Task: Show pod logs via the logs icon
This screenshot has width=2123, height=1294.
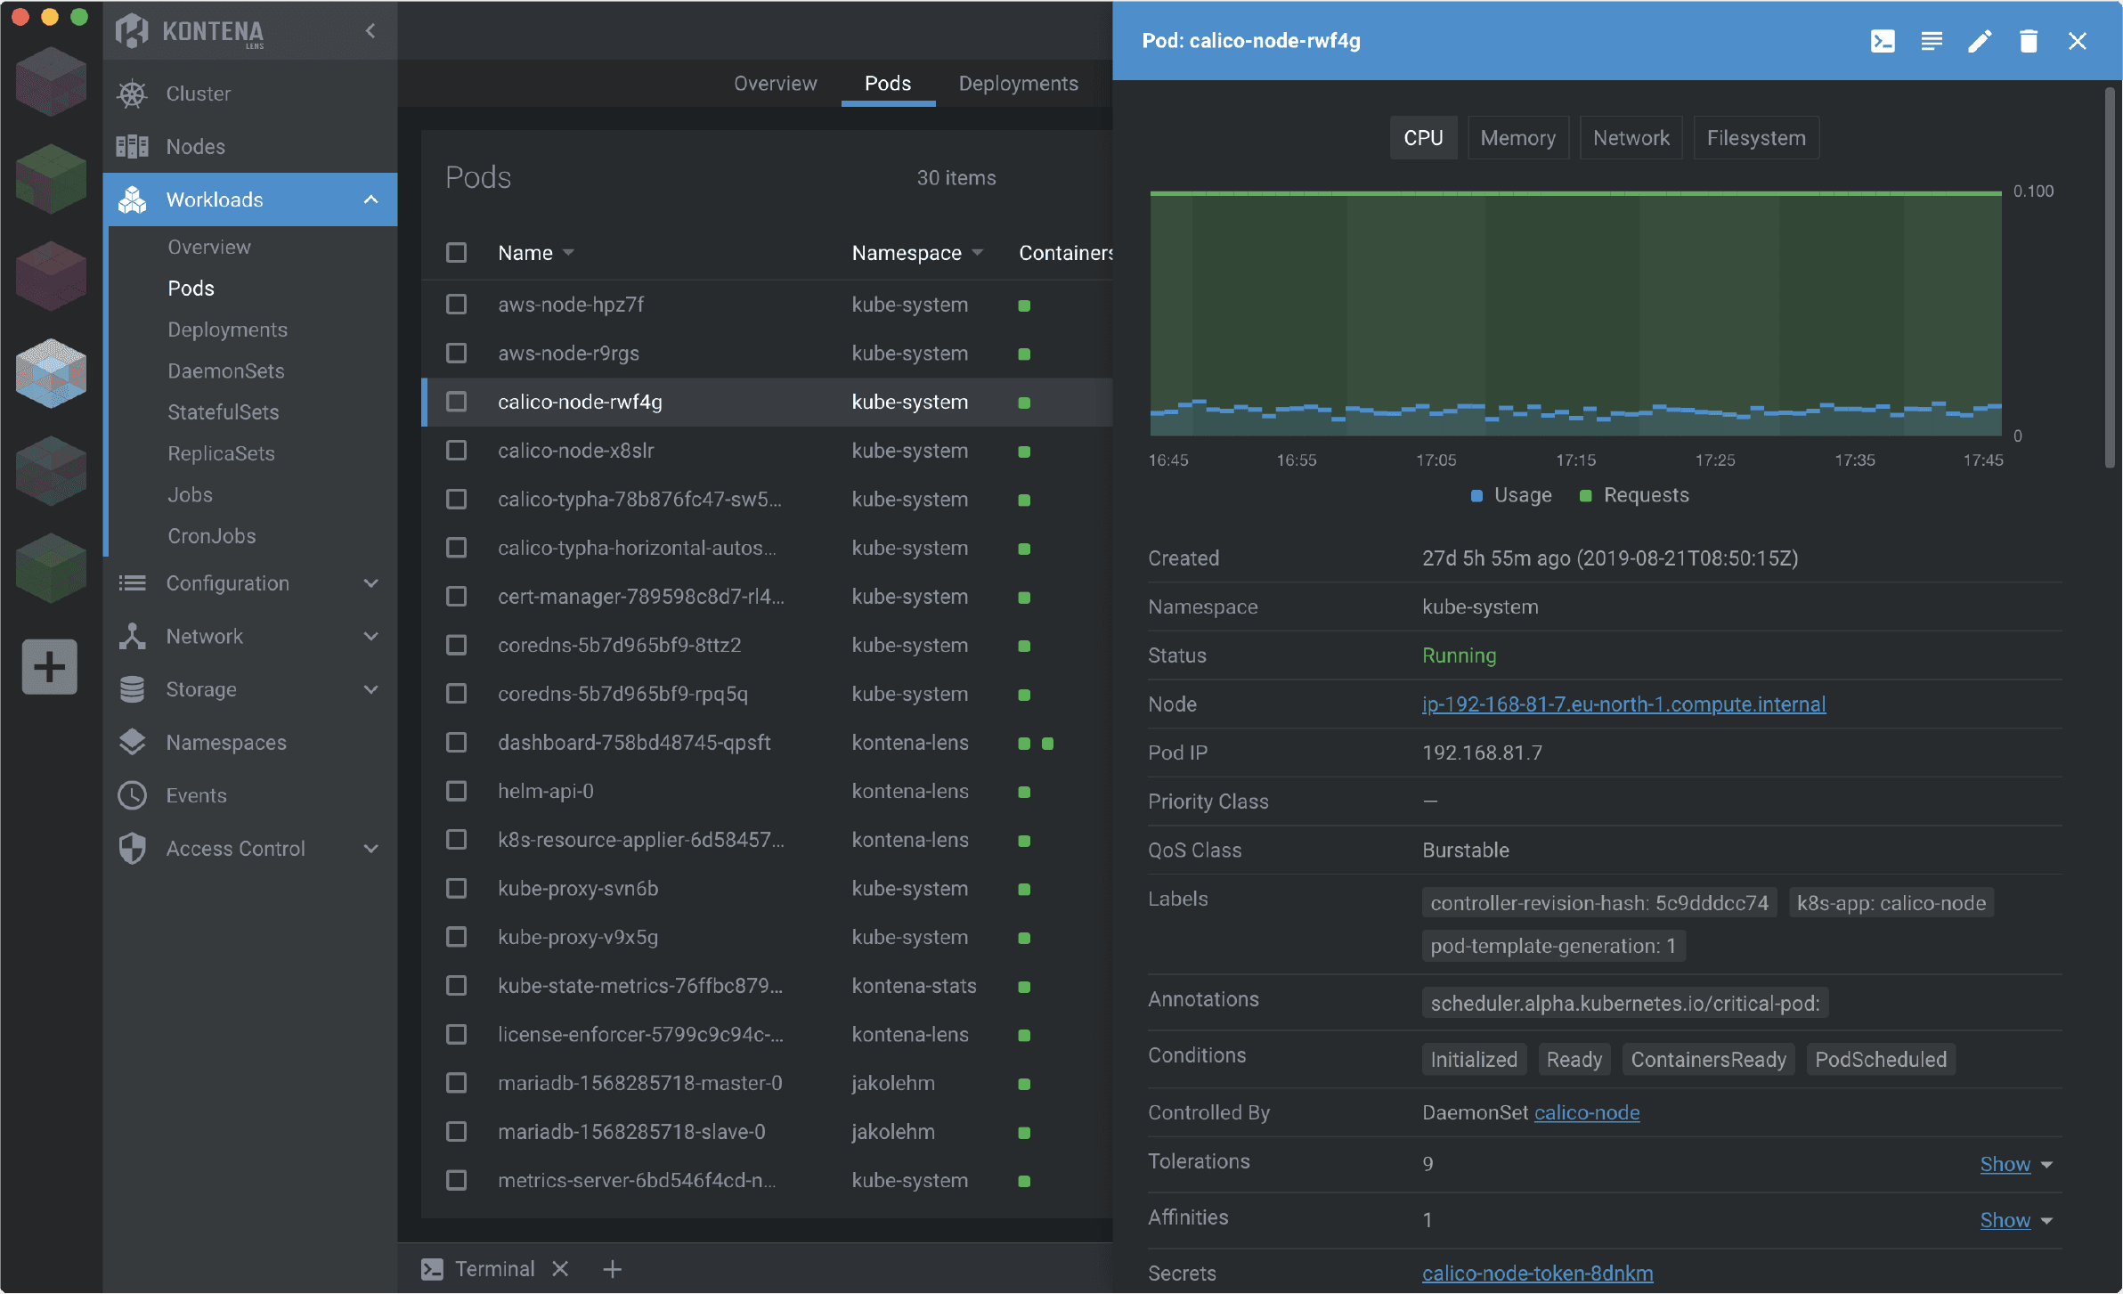Action: click(x=1931, y=40)
